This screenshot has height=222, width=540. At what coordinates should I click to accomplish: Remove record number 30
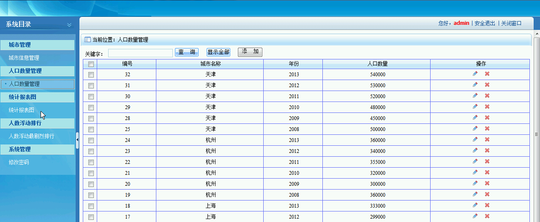click(x=487, y=96)
